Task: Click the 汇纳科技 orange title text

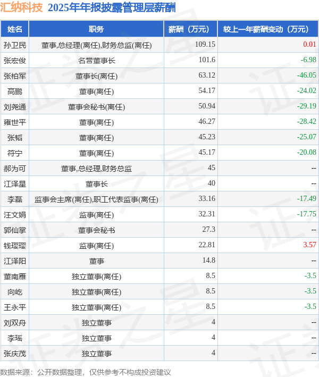Action: [x=21, y=7]
